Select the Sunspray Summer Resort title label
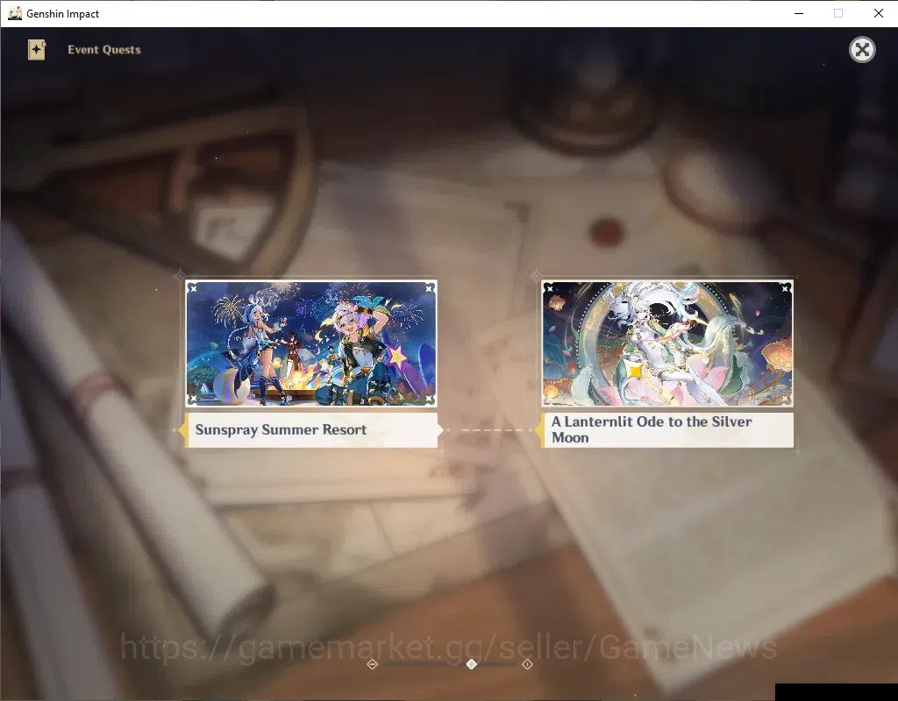The image size is (898, 701). pyautogui.click(x=311, y=429)
